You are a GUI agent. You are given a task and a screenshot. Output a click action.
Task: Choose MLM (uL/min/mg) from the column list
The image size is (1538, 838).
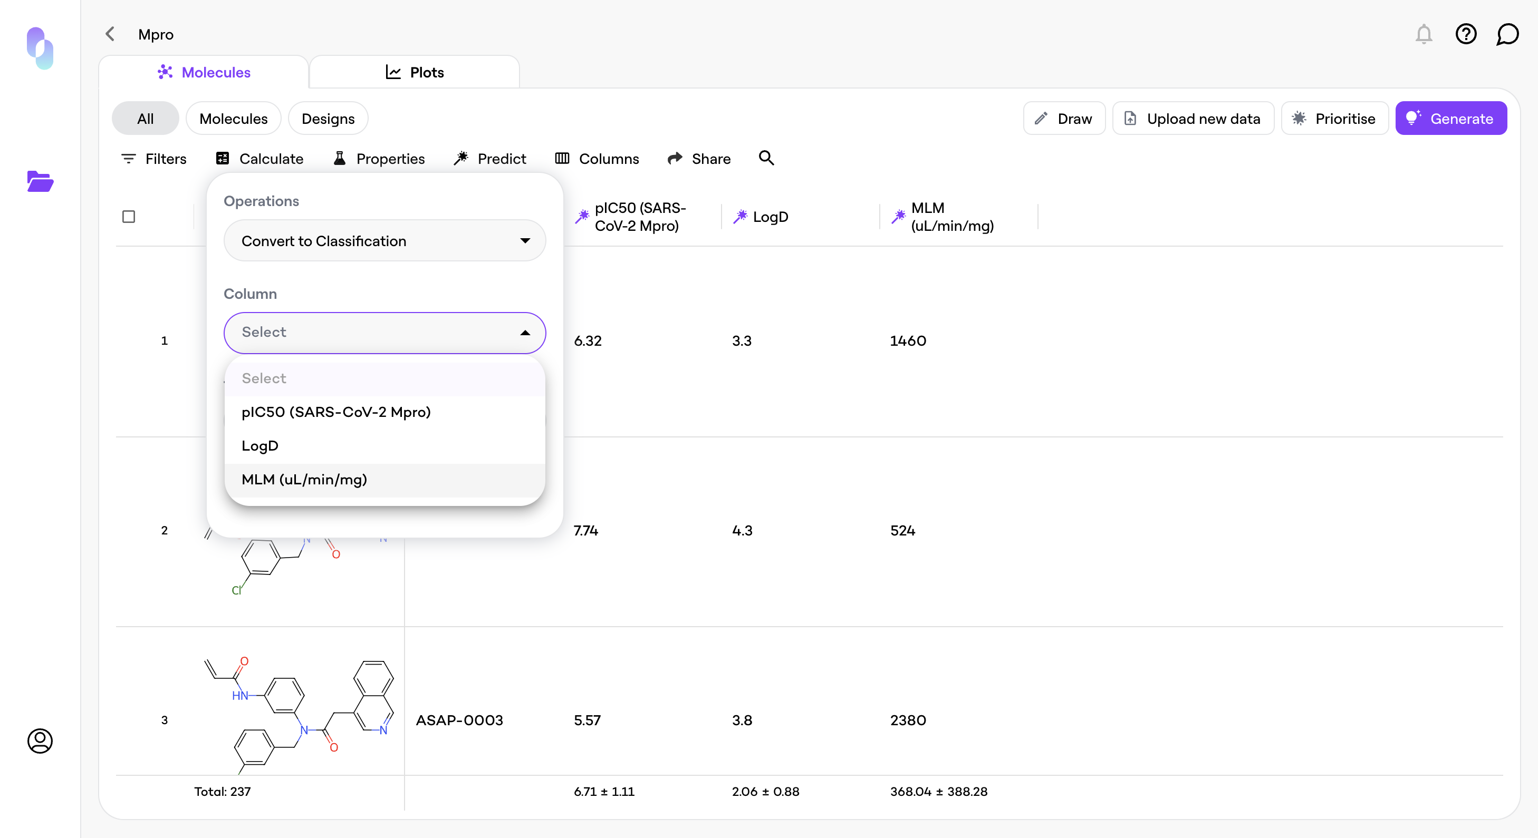304,480
